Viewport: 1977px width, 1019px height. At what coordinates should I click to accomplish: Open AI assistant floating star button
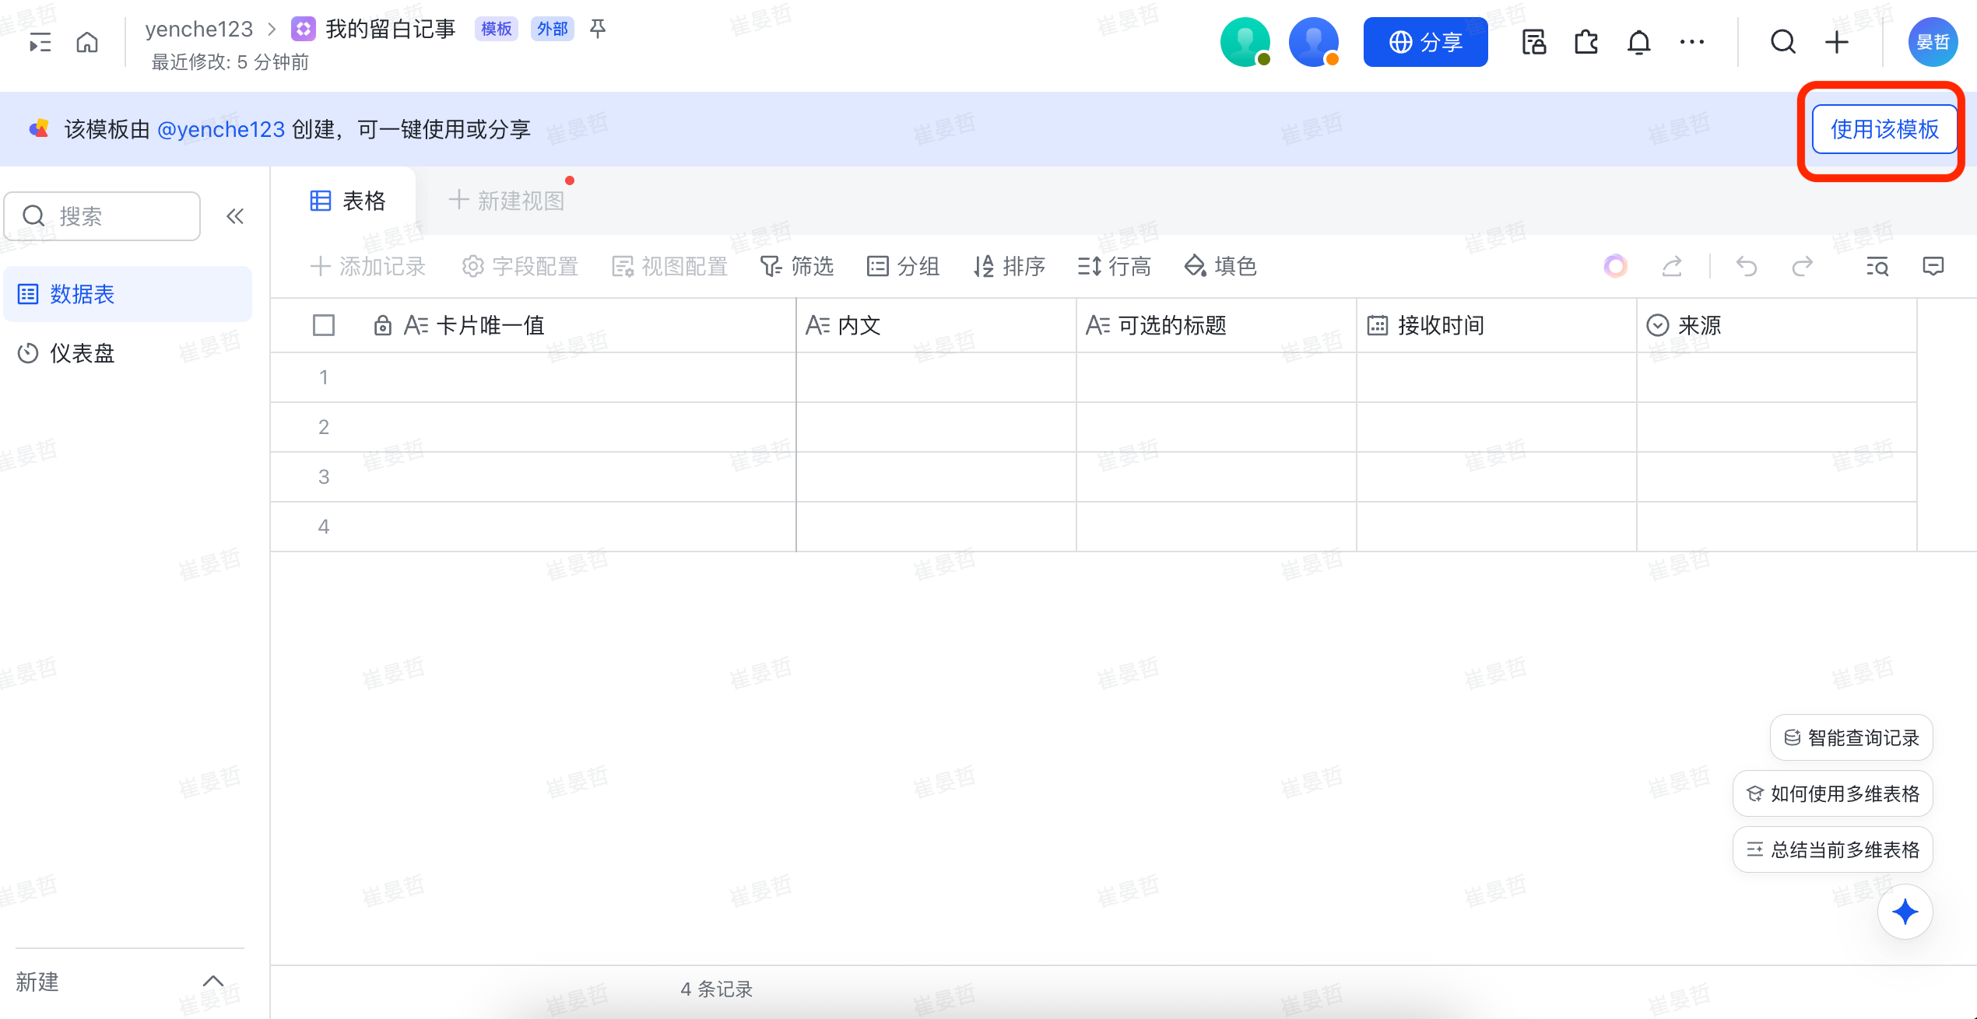point(1905,912)
